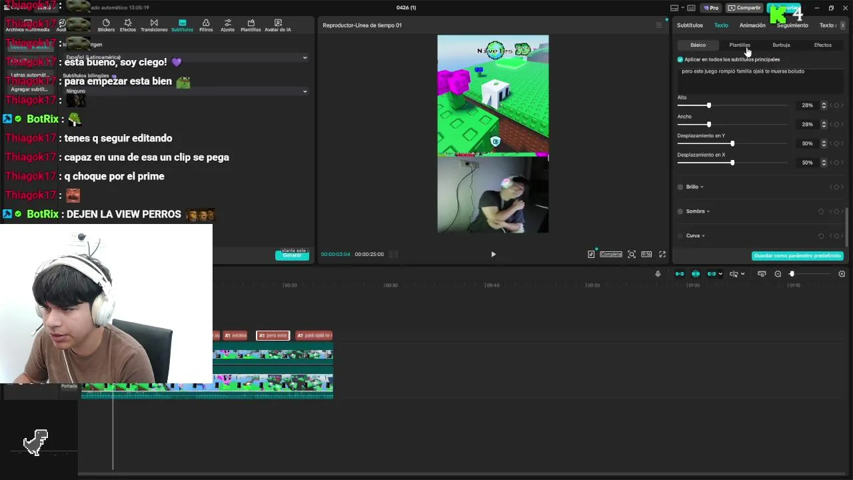Switch to the Texto inspector tab
This screenshot has width=853, height=480.
[721, 25]
